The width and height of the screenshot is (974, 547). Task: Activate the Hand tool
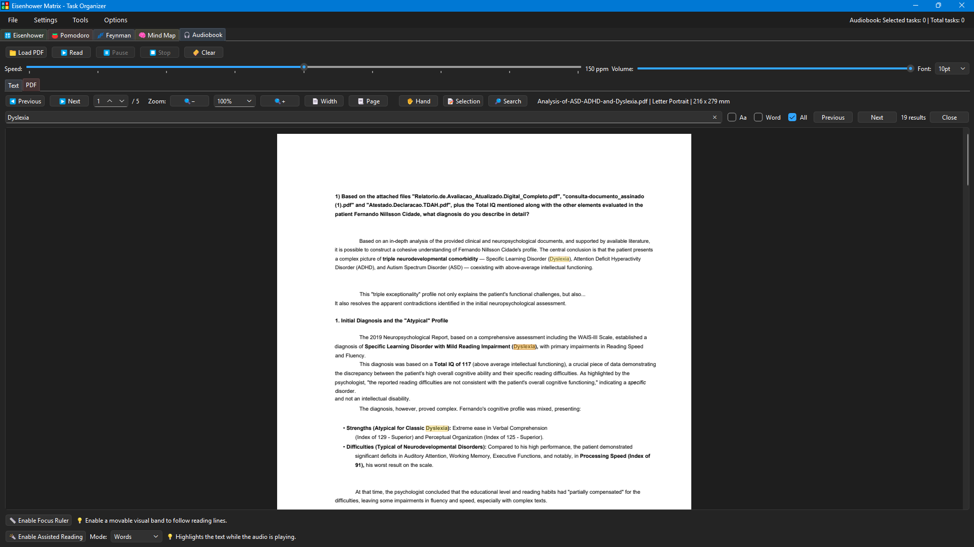click(418, 101)
